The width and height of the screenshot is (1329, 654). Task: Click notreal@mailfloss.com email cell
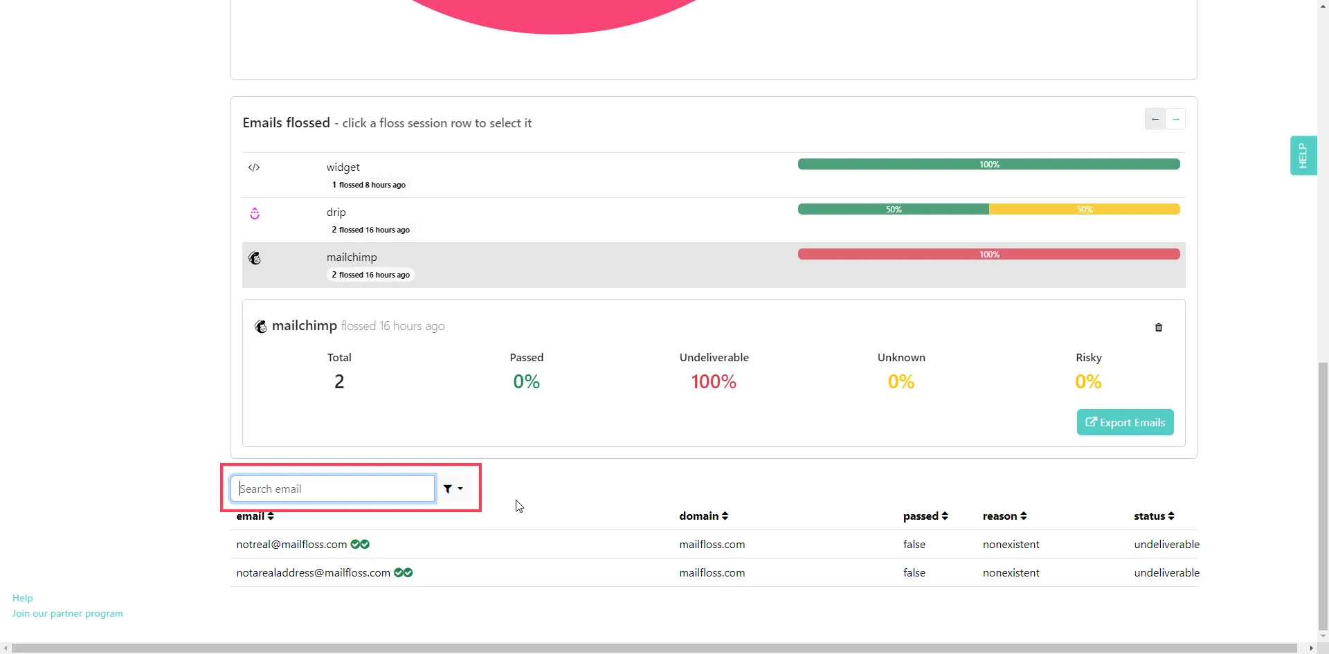click(x=291, y=545)
